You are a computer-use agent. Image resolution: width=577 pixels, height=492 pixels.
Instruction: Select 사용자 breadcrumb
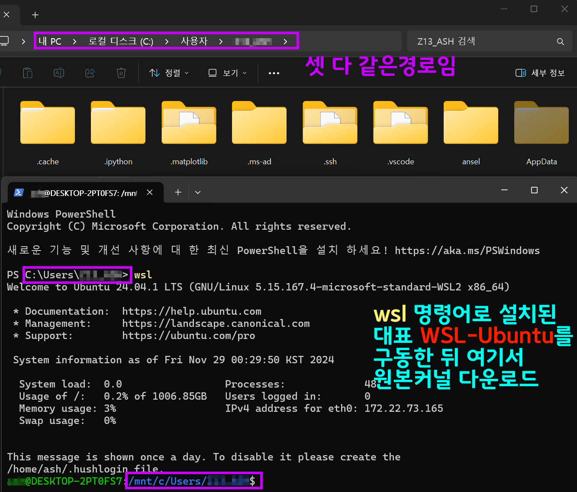click(x=194, y=41)
